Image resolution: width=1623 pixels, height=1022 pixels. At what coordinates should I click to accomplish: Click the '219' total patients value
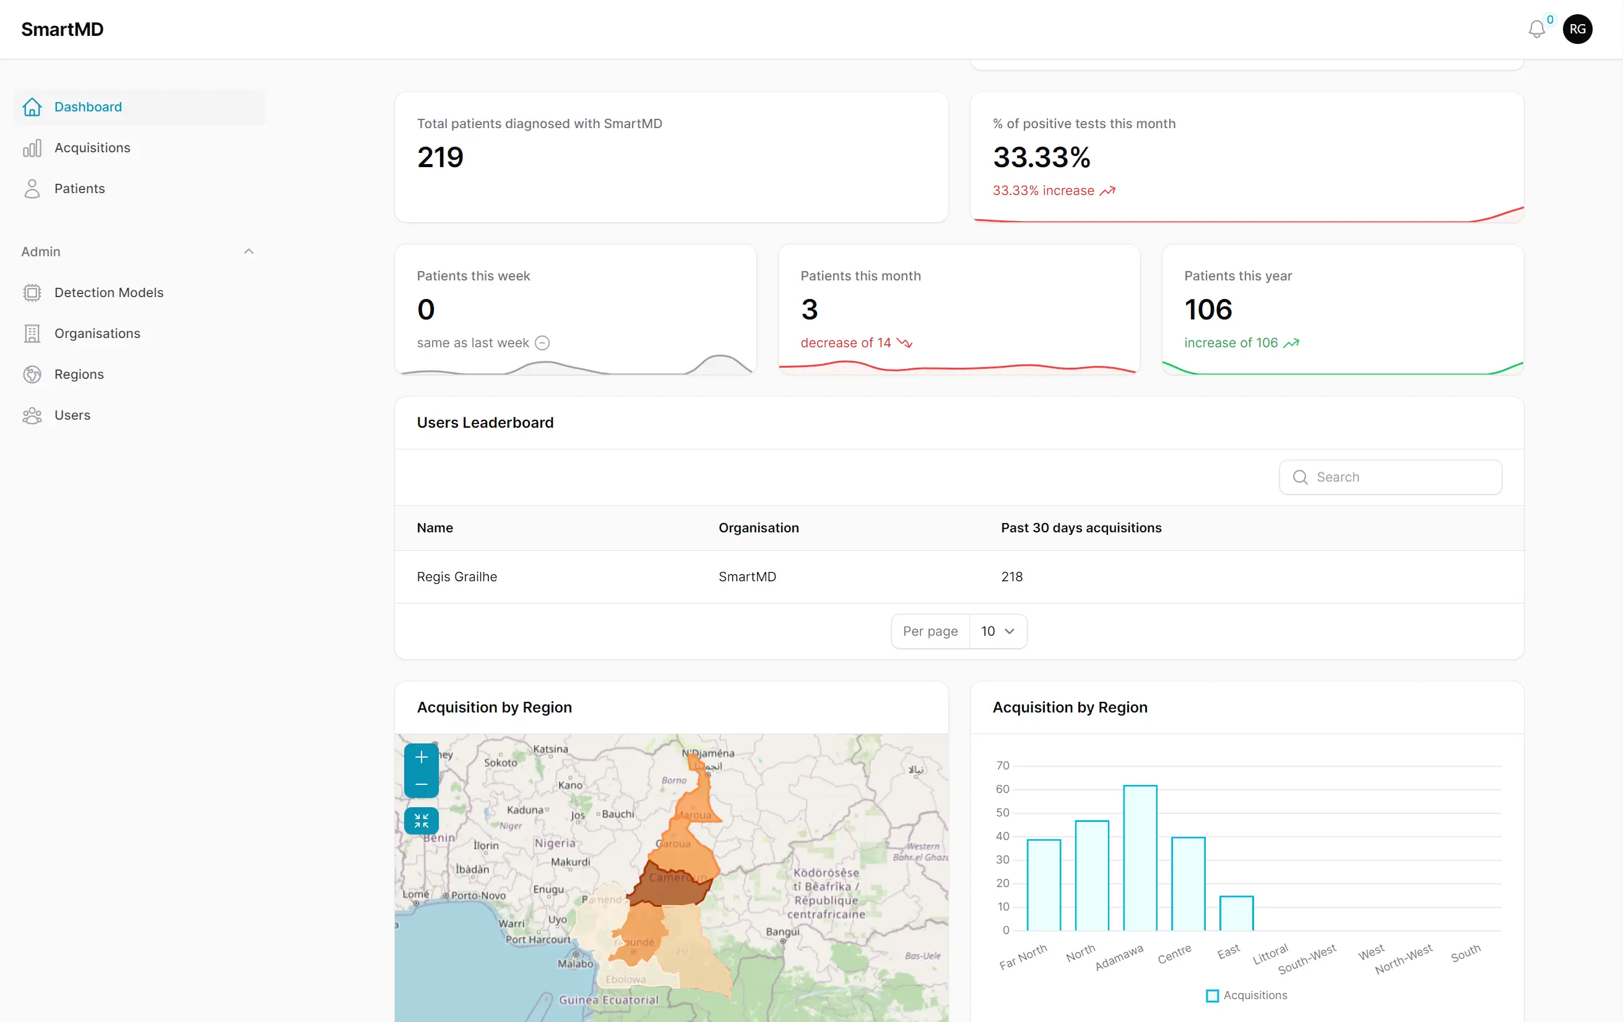coord(440,158)
